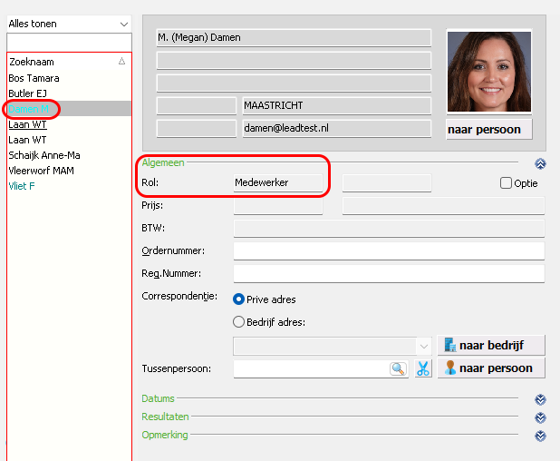Select Vleerworf MAM in the list
The image size is (560, 461).
41,171
